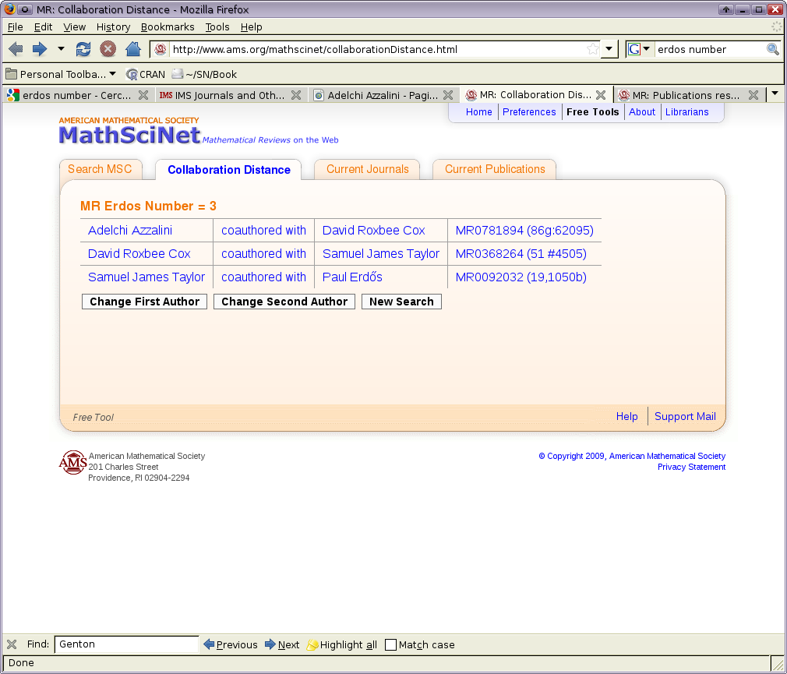Screen dimensions: 787x674
Task: Click the Change Second Author button
Action: coord(284,302)
